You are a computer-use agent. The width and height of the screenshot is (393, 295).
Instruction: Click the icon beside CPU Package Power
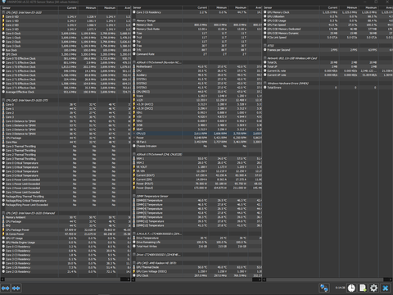coord(3,229)
